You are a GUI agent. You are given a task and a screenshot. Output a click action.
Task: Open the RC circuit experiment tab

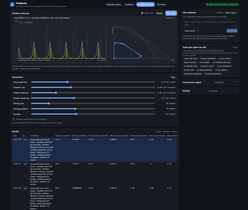(161, 5)
